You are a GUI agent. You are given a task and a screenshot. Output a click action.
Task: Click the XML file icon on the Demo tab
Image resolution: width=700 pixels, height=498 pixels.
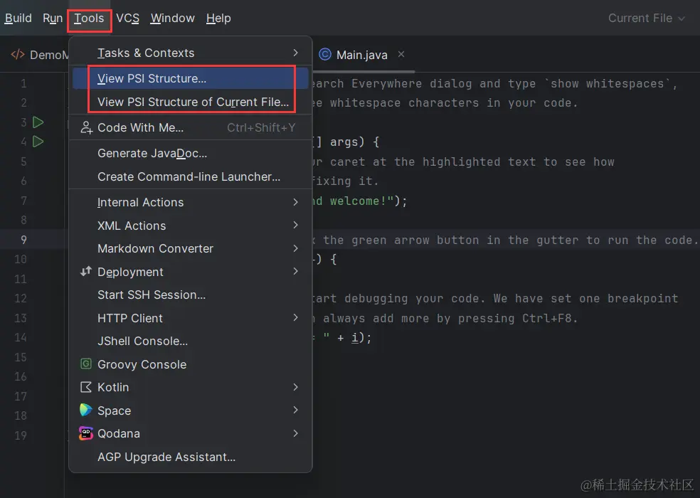tap(17, 55)
